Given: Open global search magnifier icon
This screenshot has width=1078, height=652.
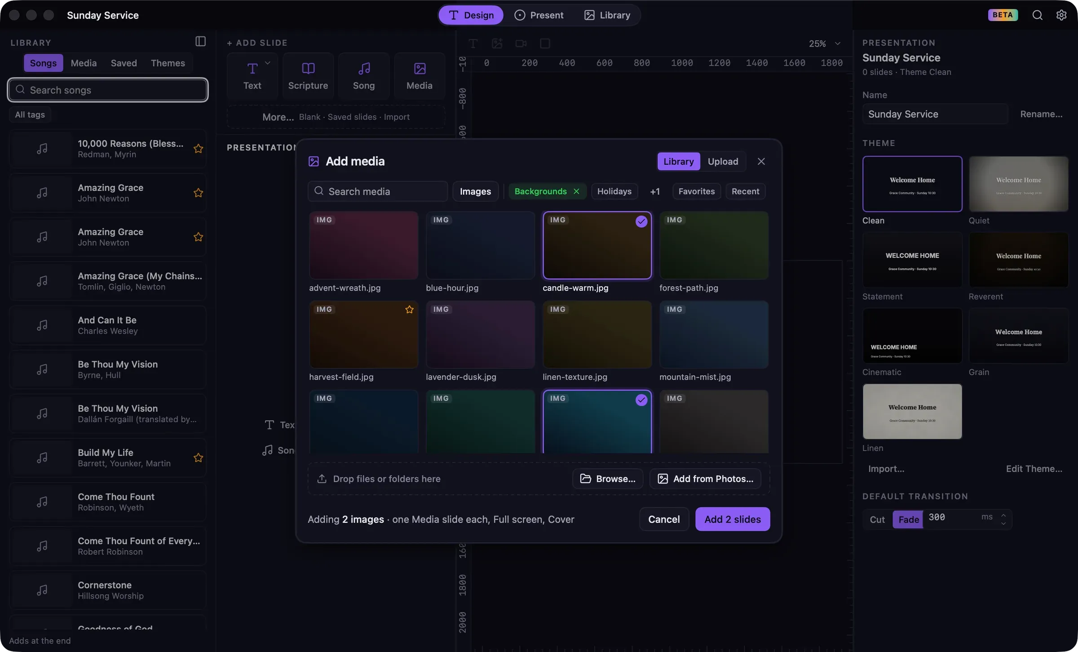Looking at the screenshot, I should pyautogui.click(x=1037, y=15).
